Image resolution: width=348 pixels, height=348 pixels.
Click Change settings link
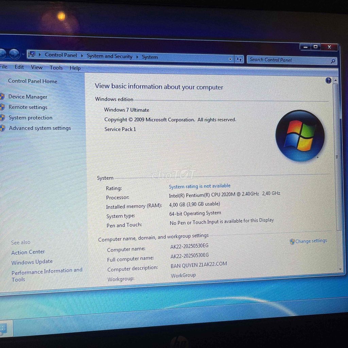point(311,241)
